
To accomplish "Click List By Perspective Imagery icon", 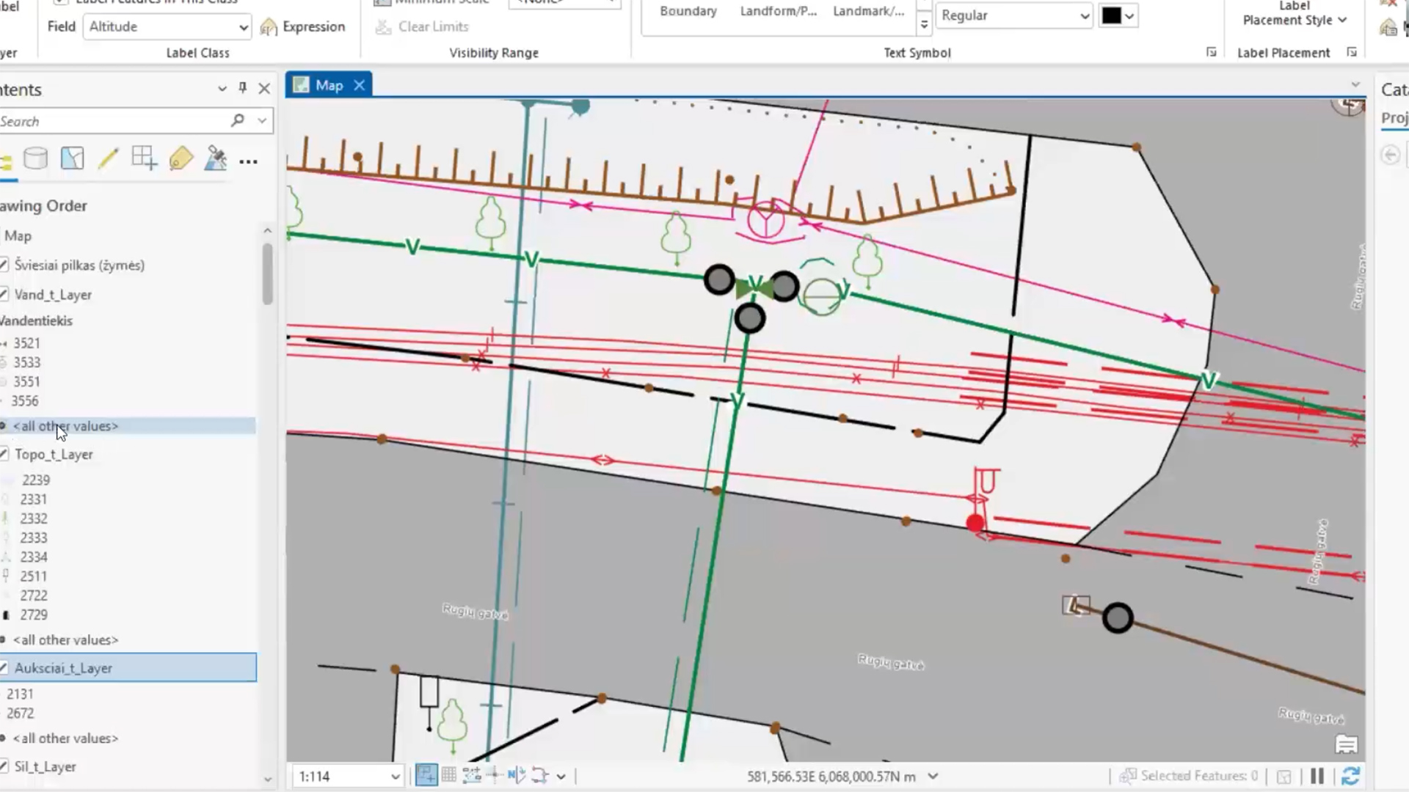I will coord(216,158).
